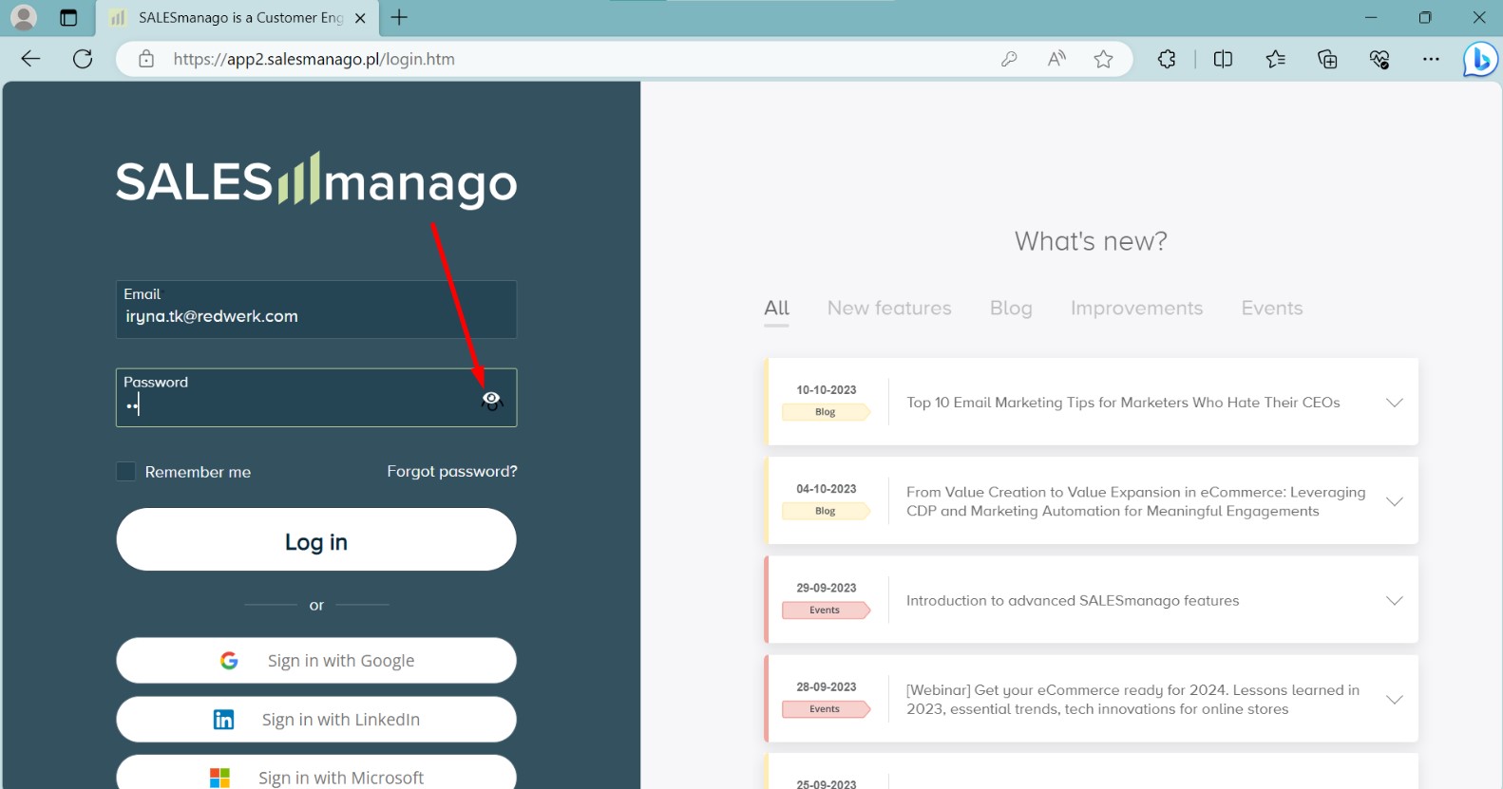The height and width of the screenshot is (789, 1503).
Task: Open split screen view icon
Action: (x=1223, y=59)
